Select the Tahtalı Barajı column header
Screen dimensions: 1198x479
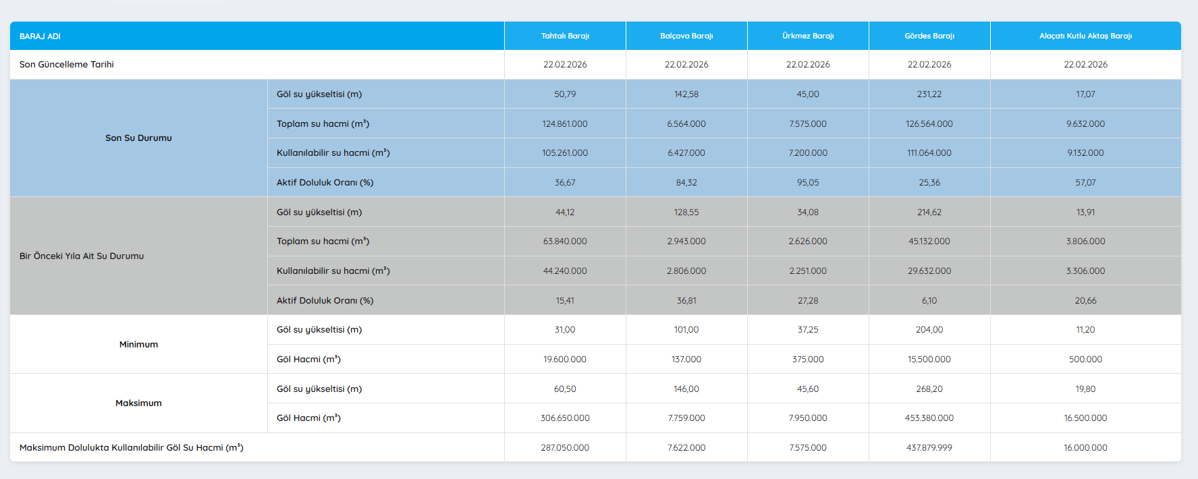[565, 36]
